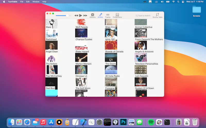Click the Shuffle Table button

click(157, 16)
